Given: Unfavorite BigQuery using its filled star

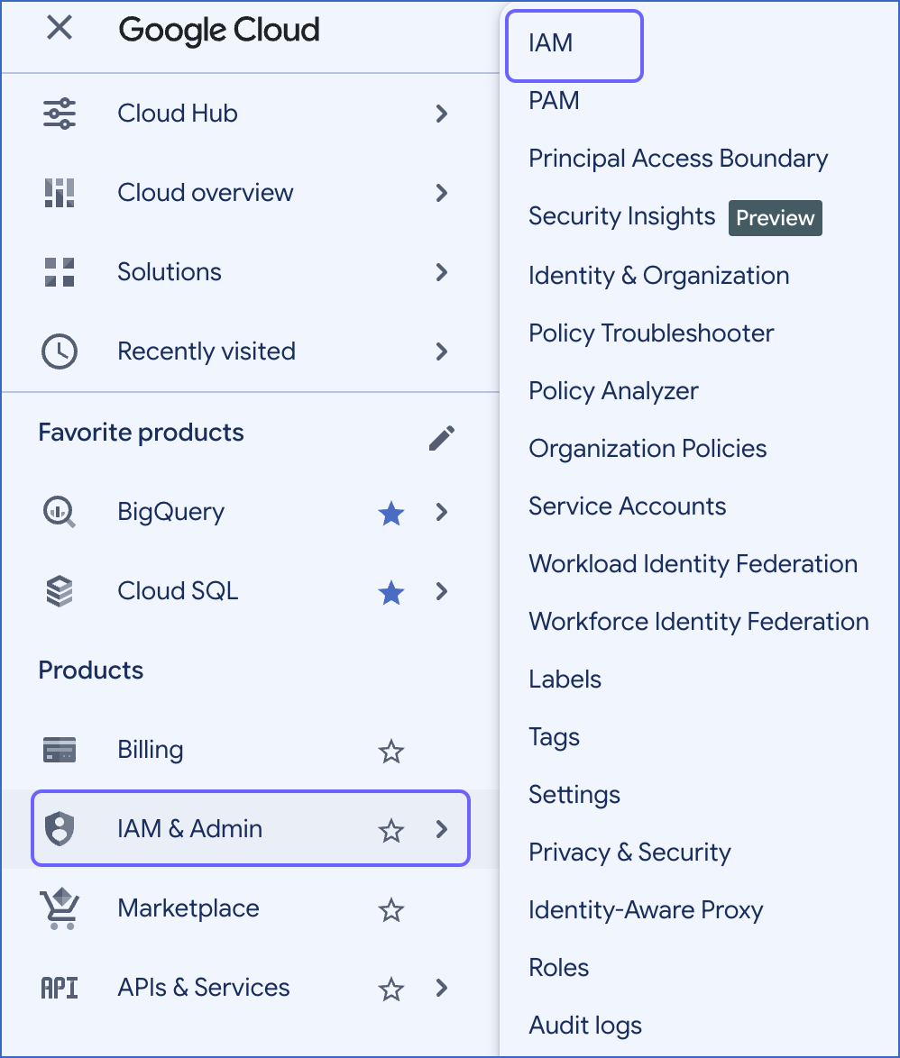Looking at the screenshot, I should (x=390, y=514).
